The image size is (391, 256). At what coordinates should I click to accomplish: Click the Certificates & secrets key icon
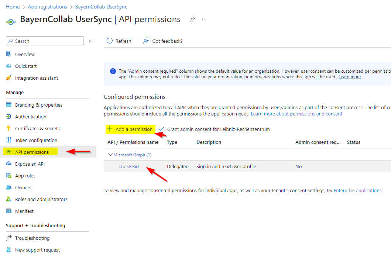[9, 128]
